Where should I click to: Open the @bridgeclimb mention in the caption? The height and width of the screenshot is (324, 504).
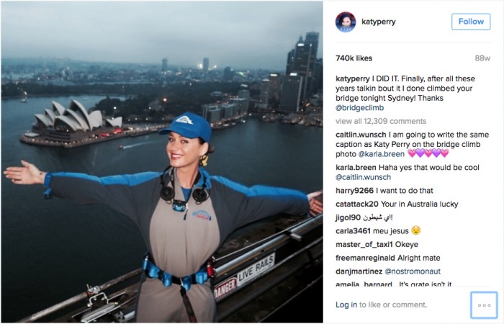tap(360, 108)
